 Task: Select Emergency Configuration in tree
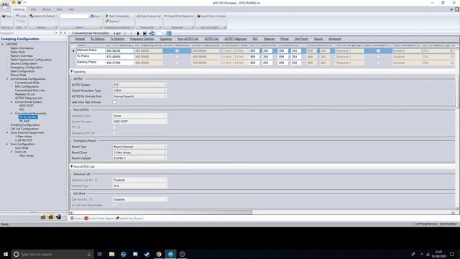(x=27, y=67)
